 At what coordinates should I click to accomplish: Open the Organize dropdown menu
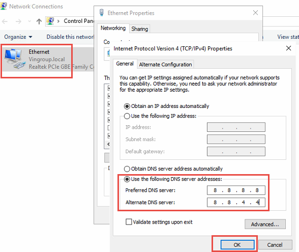[18, 37]
